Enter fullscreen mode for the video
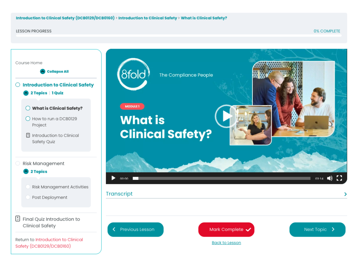The height and width of the screenshot is (265, 358). coord(339,178)
